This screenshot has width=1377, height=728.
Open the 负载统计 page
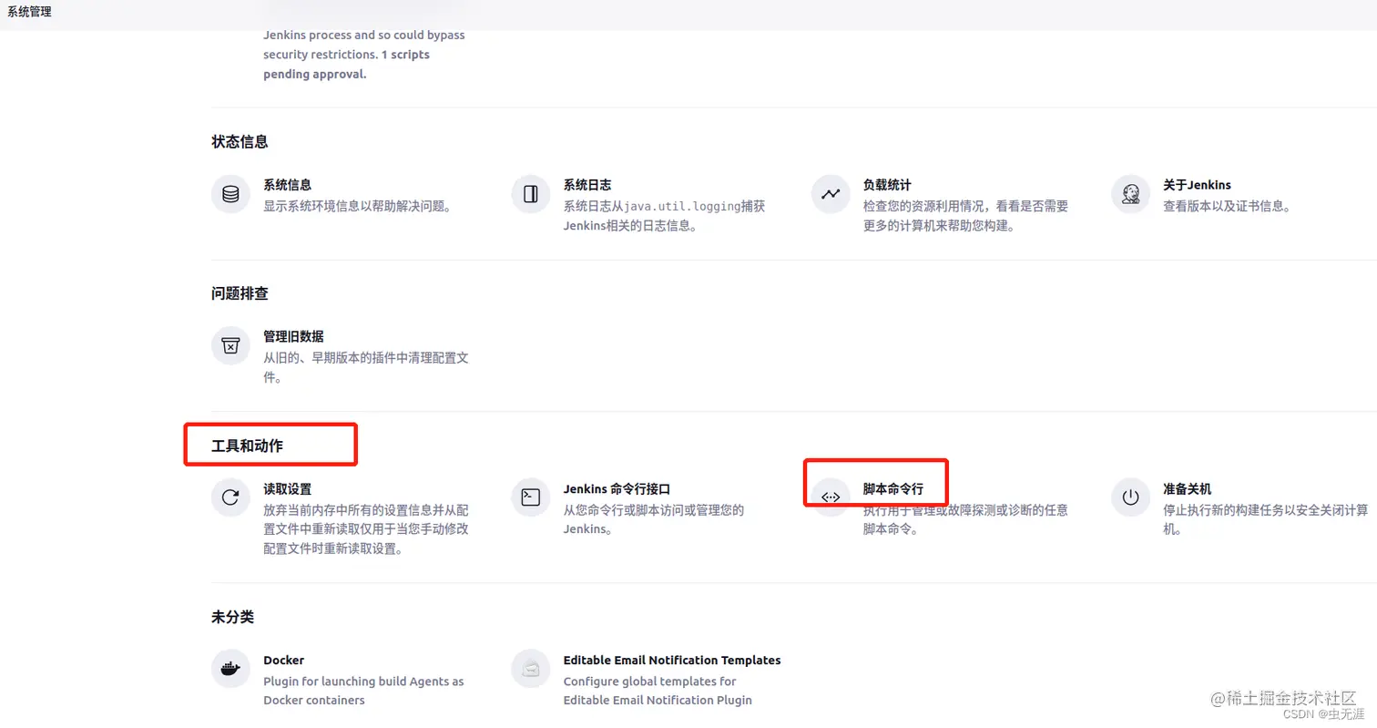[888, 184]
